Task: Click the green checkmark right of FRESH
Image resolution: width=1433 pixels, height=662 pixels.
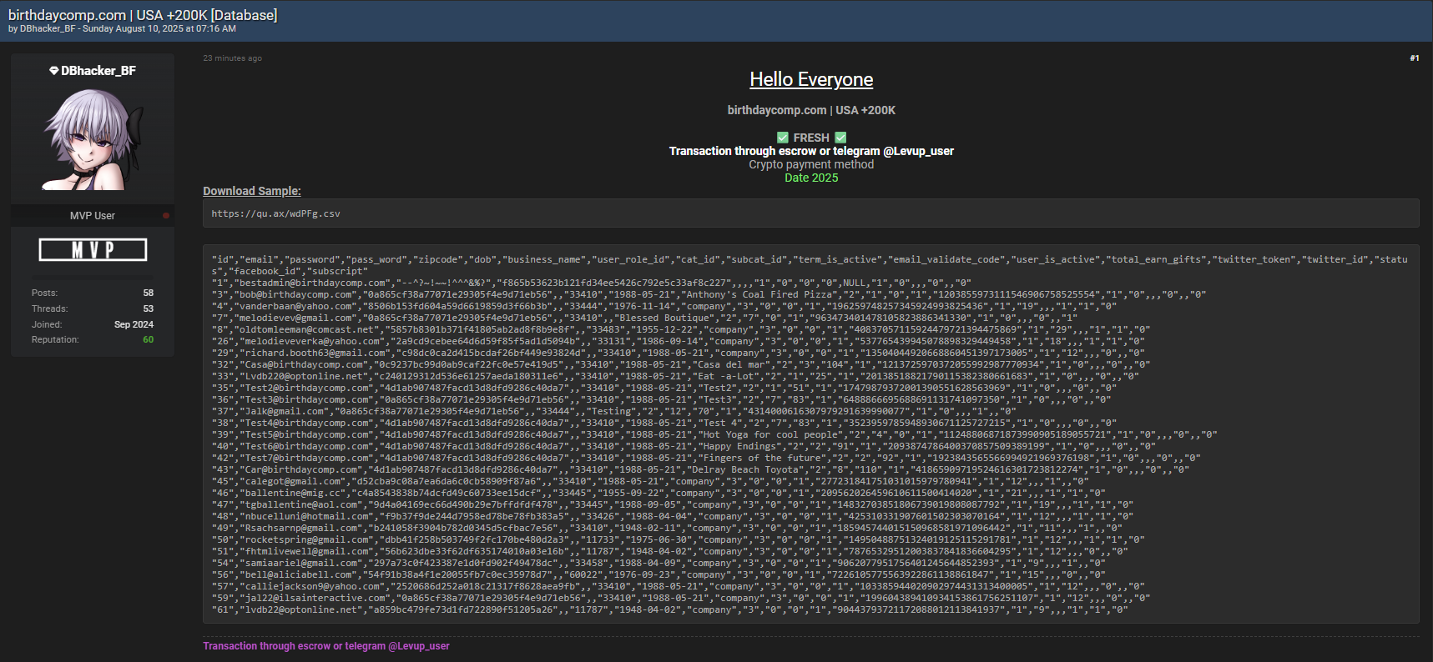Action: click(x=840, y=138)
